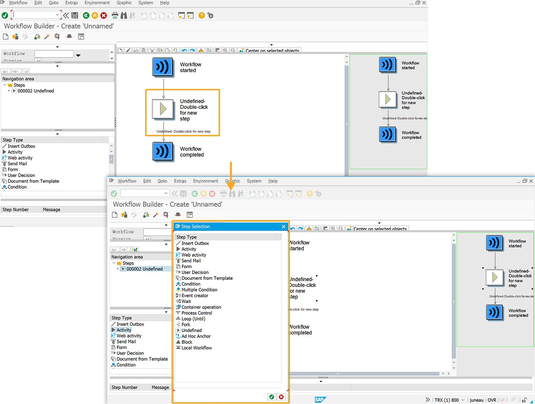This screenshot has width=535, height=404.
Task: Click the yellow Help question mark in upper toolbar
Action: tap(202, 15)
